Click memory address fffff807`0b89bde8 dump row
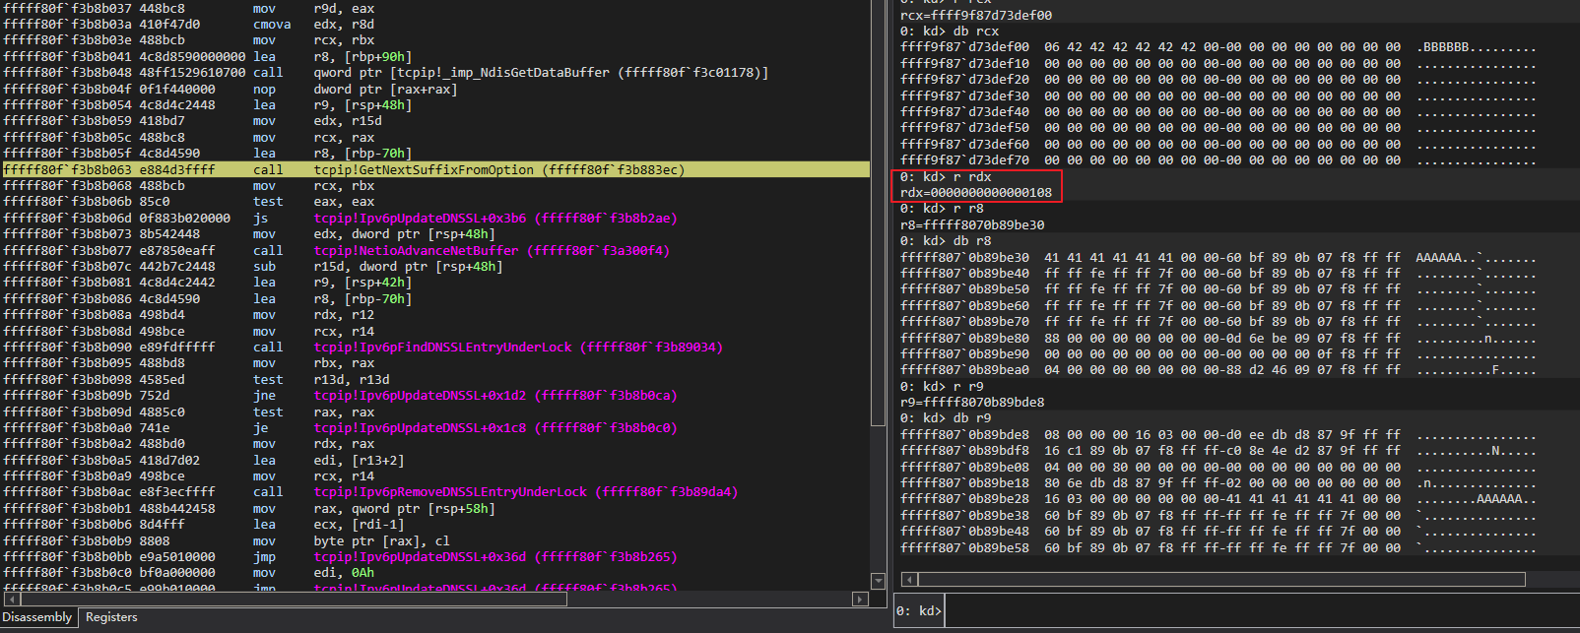1580x633 pixels. [x=1218, y=434]
